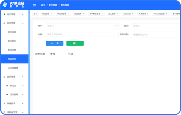Screen dimensions: 181x115
Task: Click 商品库存 in the breadcrumb
Action: pyautogui.click(x=65, y=5)
